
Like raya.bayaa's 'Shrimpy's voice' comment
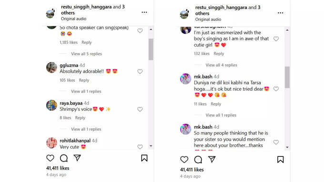(x=140, y=109)
